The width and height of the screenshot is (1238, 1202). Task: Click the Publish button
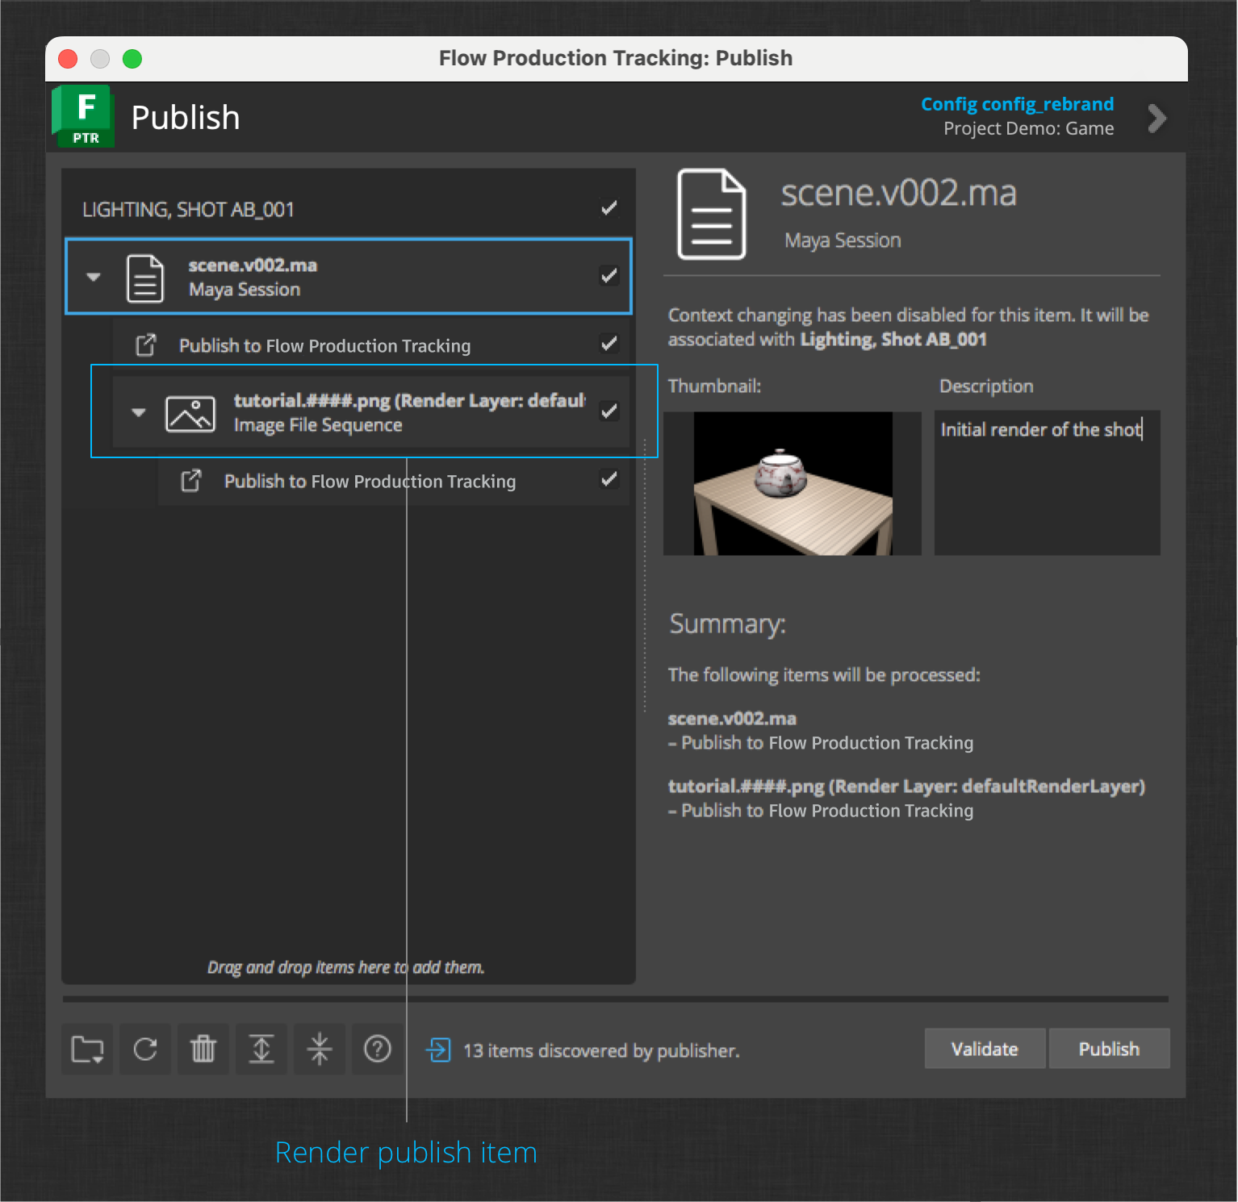1109,1049
